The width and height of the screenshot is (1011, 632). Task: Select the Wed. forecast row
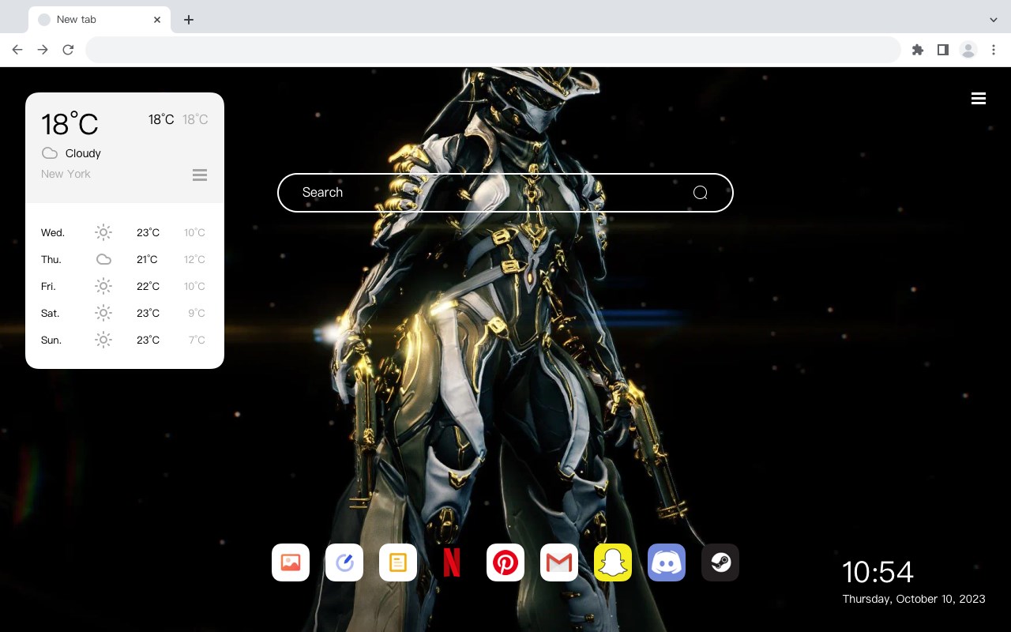[x=125, y=232]
